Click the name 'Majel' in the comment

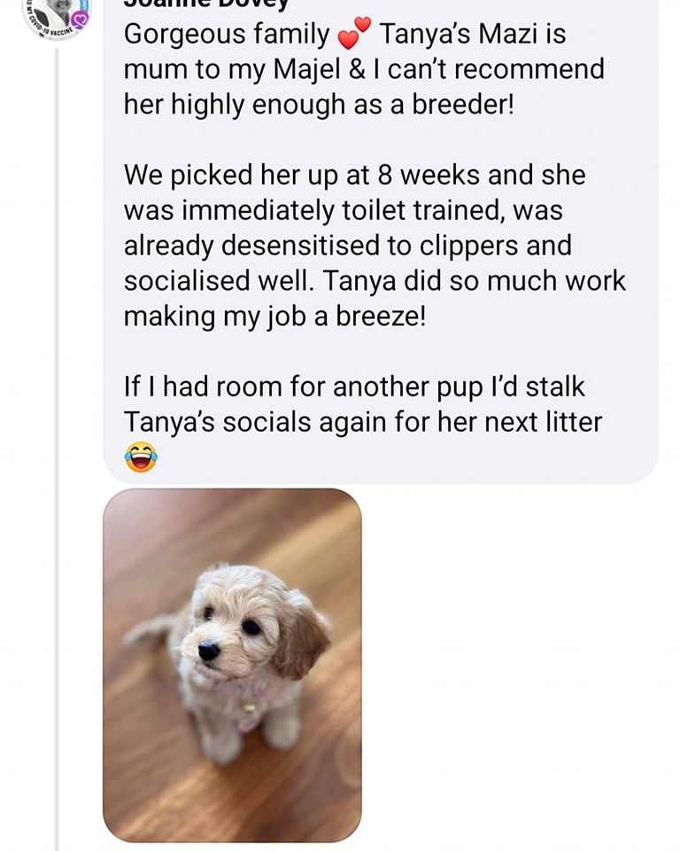pos(307,70)
